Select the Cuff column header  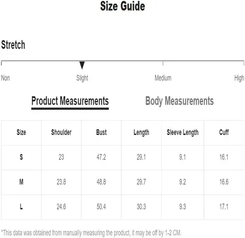(224, 132)
